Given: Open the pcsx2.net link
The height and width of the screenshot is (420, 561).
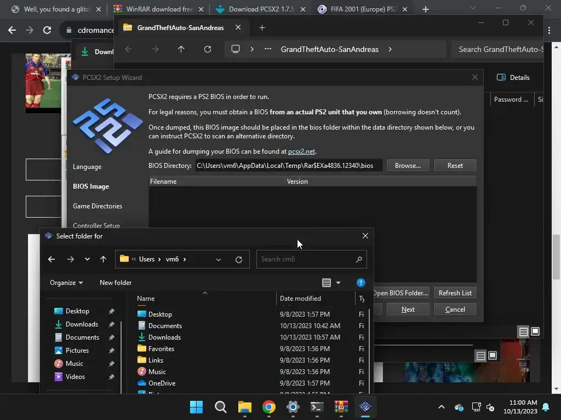Looking at the screenshot, I should coord(302,151).
